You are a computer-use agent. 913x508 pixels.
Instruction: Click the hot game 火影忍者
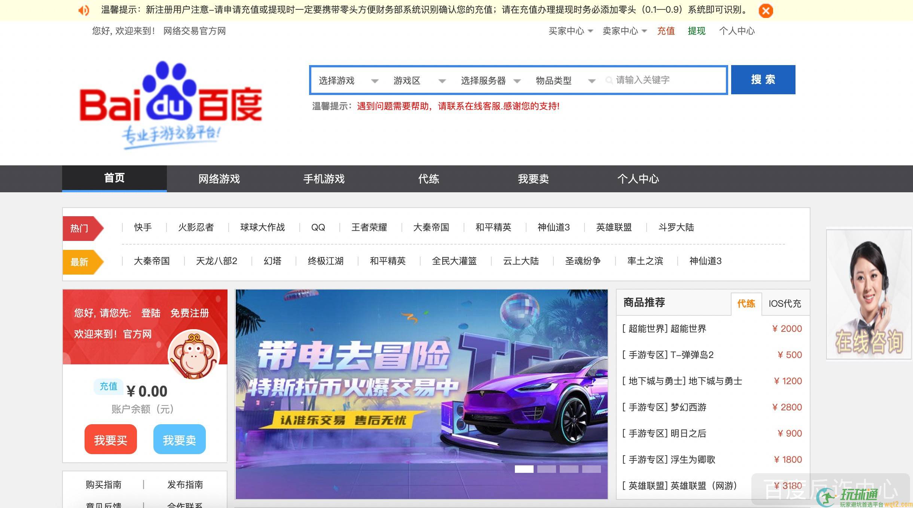(196, 227)
